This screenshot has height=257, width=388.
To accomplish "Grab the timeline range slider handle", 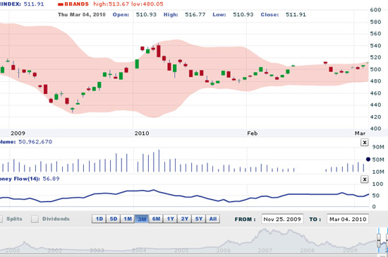I will point(379,241).
